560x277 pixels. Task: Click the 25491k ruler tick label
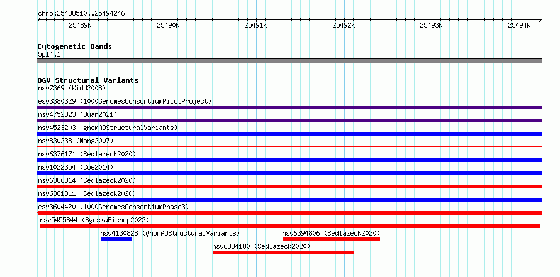coord(255,25)
